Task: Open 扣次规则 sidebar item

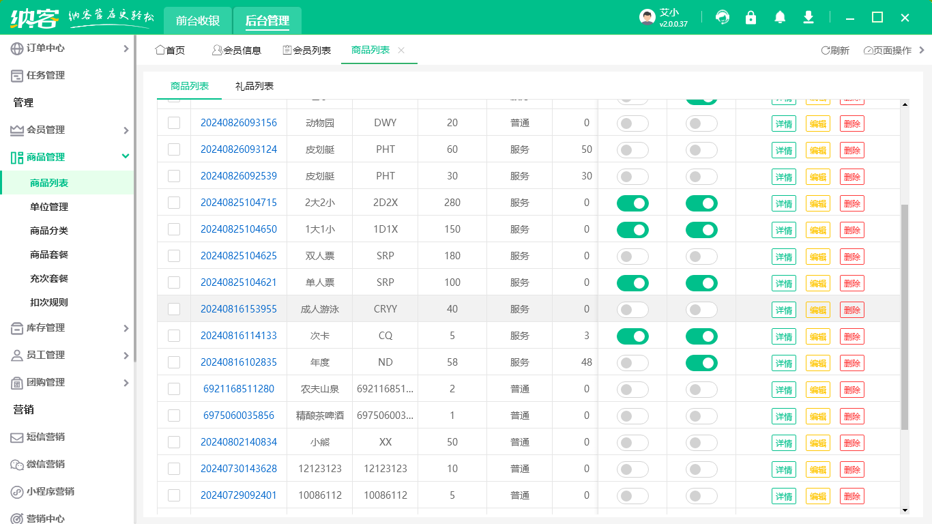Action: 49,302
